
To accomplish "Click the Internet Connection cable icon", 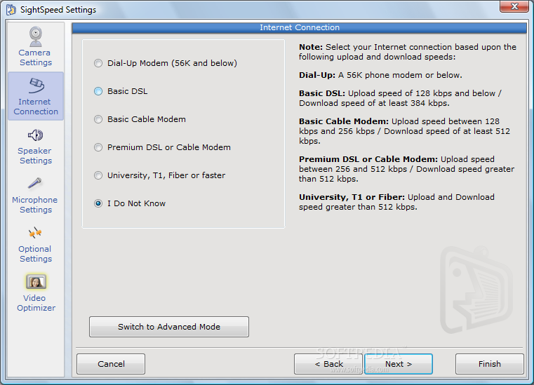I will tap(36, 86).
